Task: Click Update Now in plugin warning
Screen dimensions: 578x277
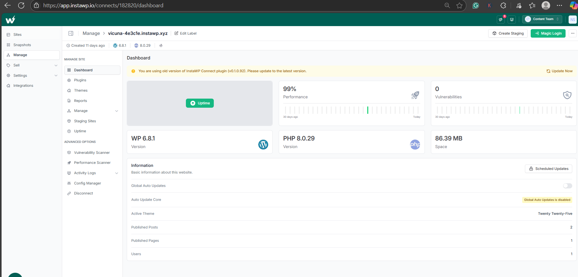Action: (560, 71)
